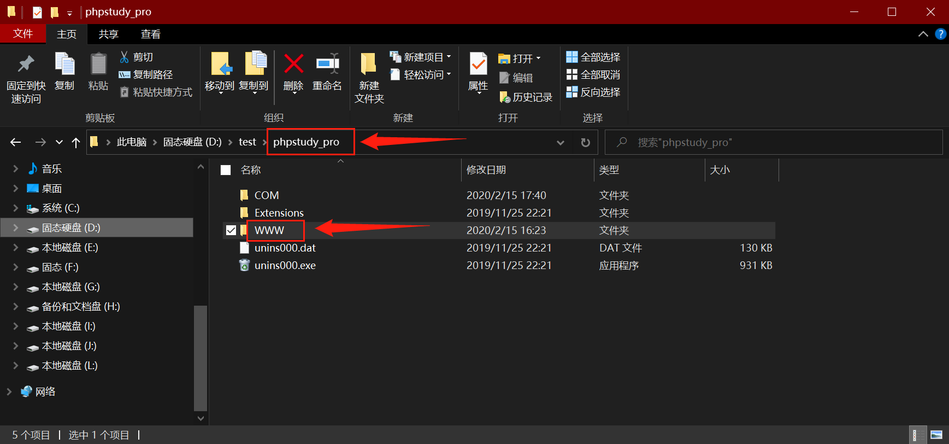Collapse the ribbon with the chevron
The width and height of the screenshot is (949, 444).
pos(923,34)
